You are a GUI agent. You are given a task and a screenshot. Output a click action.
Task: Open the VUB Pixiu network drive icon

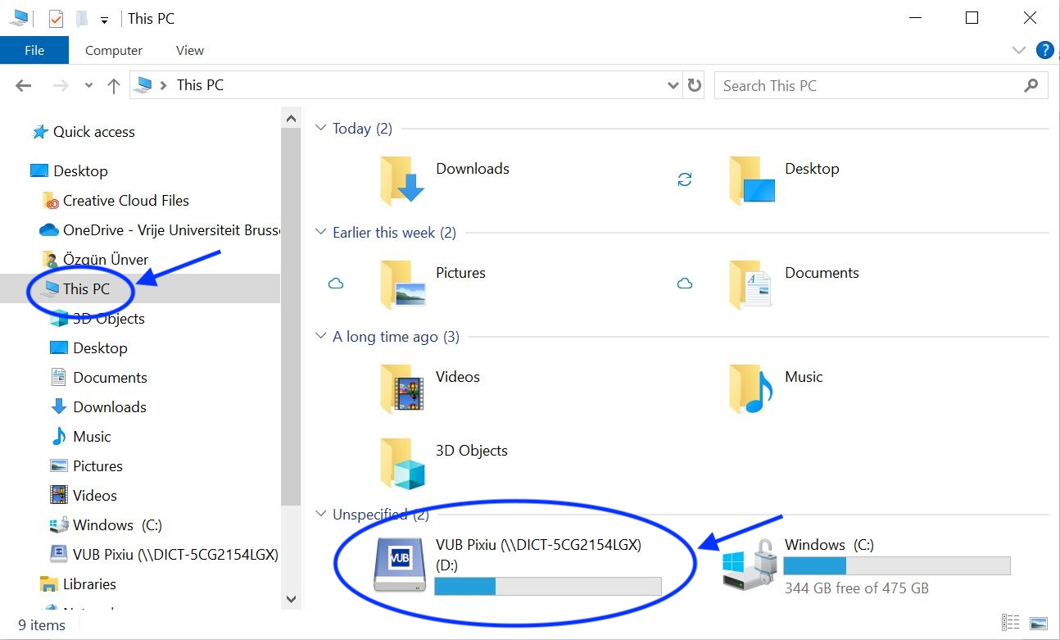400,565
